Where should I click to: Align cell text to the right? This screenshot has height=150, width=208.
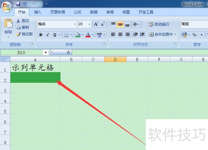click(127, 35)
